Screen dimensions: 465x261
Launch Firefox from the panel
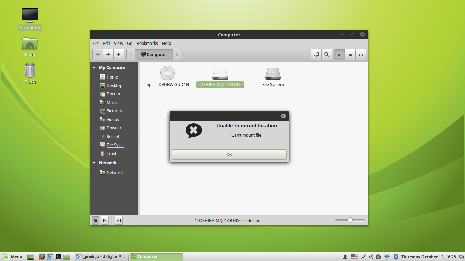tap(42, 257)
